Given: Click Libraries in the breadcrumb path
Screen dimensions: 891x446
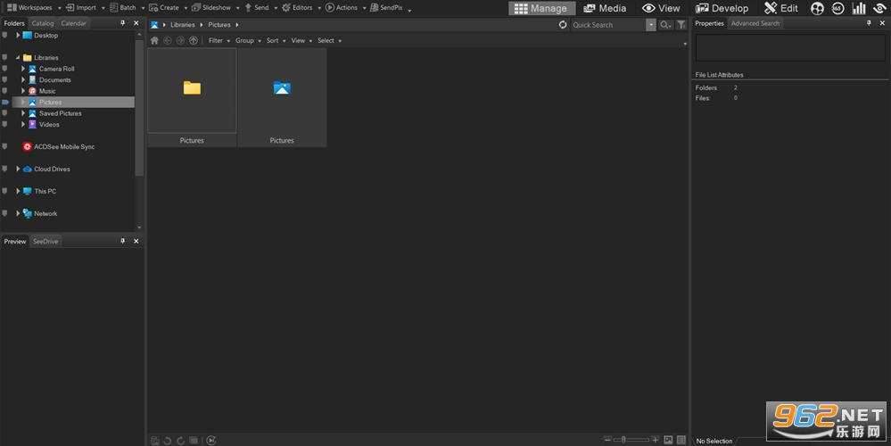Looking at the screenshot, I should point(183,24).
